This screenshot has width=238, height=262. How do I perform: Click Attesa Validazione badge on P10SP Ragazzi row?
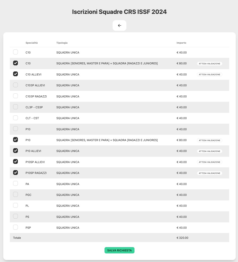pos(210,173)
